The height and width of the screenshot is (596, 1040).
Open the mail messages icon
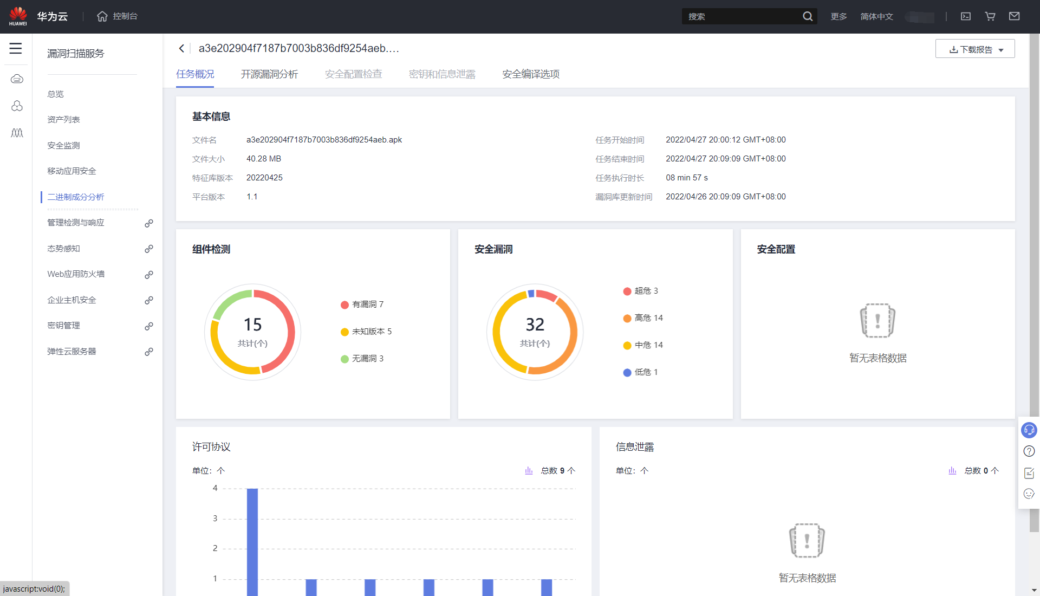tap(1015, 16)
